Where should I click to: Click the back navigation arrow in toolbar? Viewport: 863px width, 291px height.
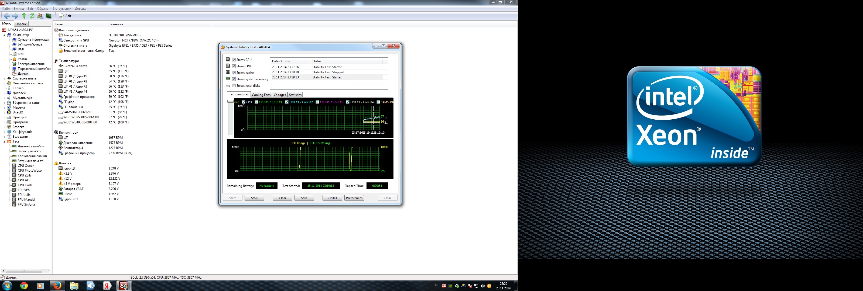point(7,16)
